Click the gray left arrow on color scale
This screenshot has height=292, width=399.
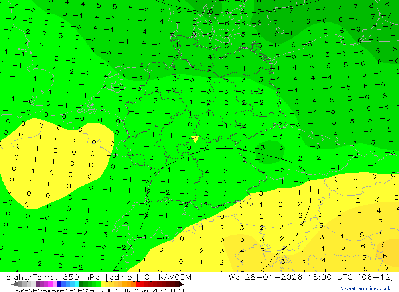14,284
